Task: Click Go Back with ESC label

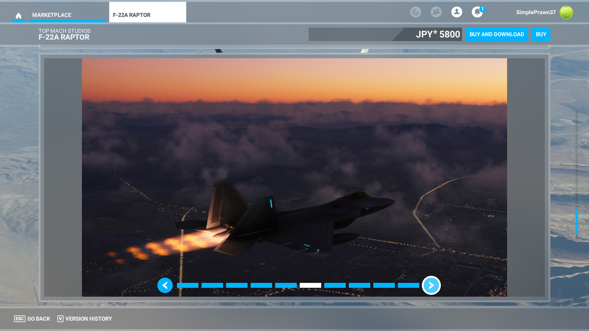Action: [32, 319]
